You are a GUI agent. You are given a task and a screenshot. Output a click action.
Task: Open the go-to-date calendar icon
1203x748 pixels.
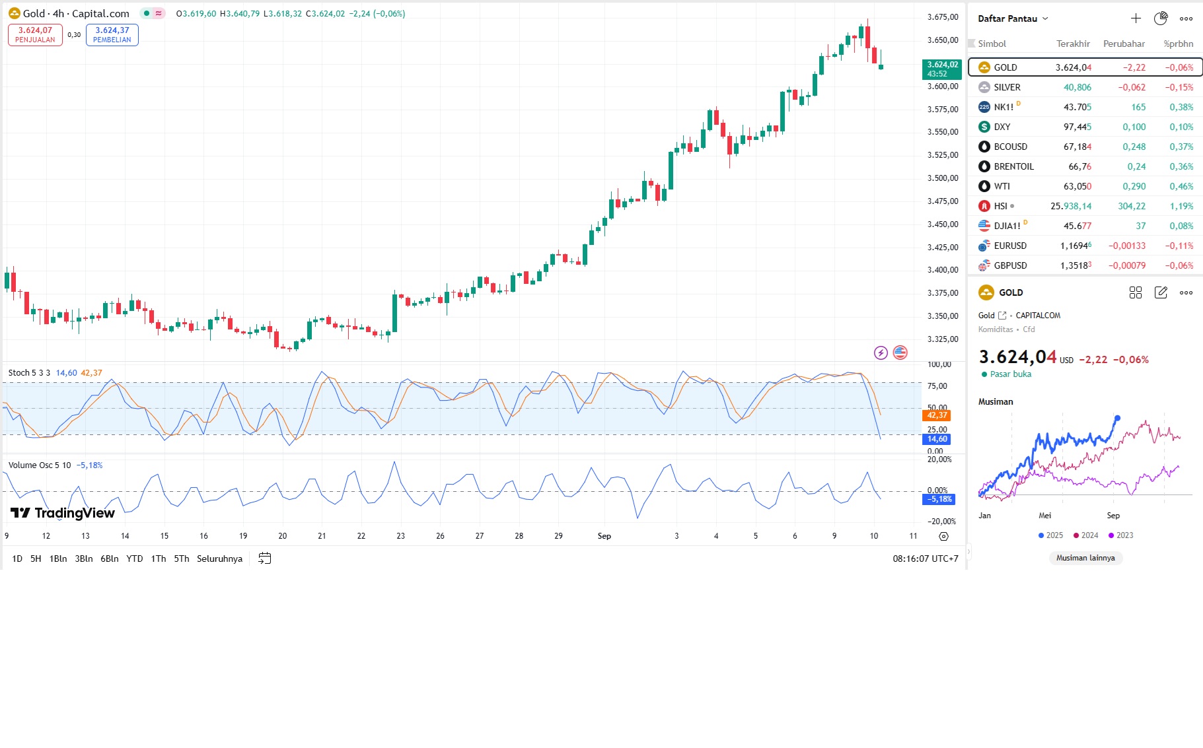pyautogui.click(x=265, y=559)
